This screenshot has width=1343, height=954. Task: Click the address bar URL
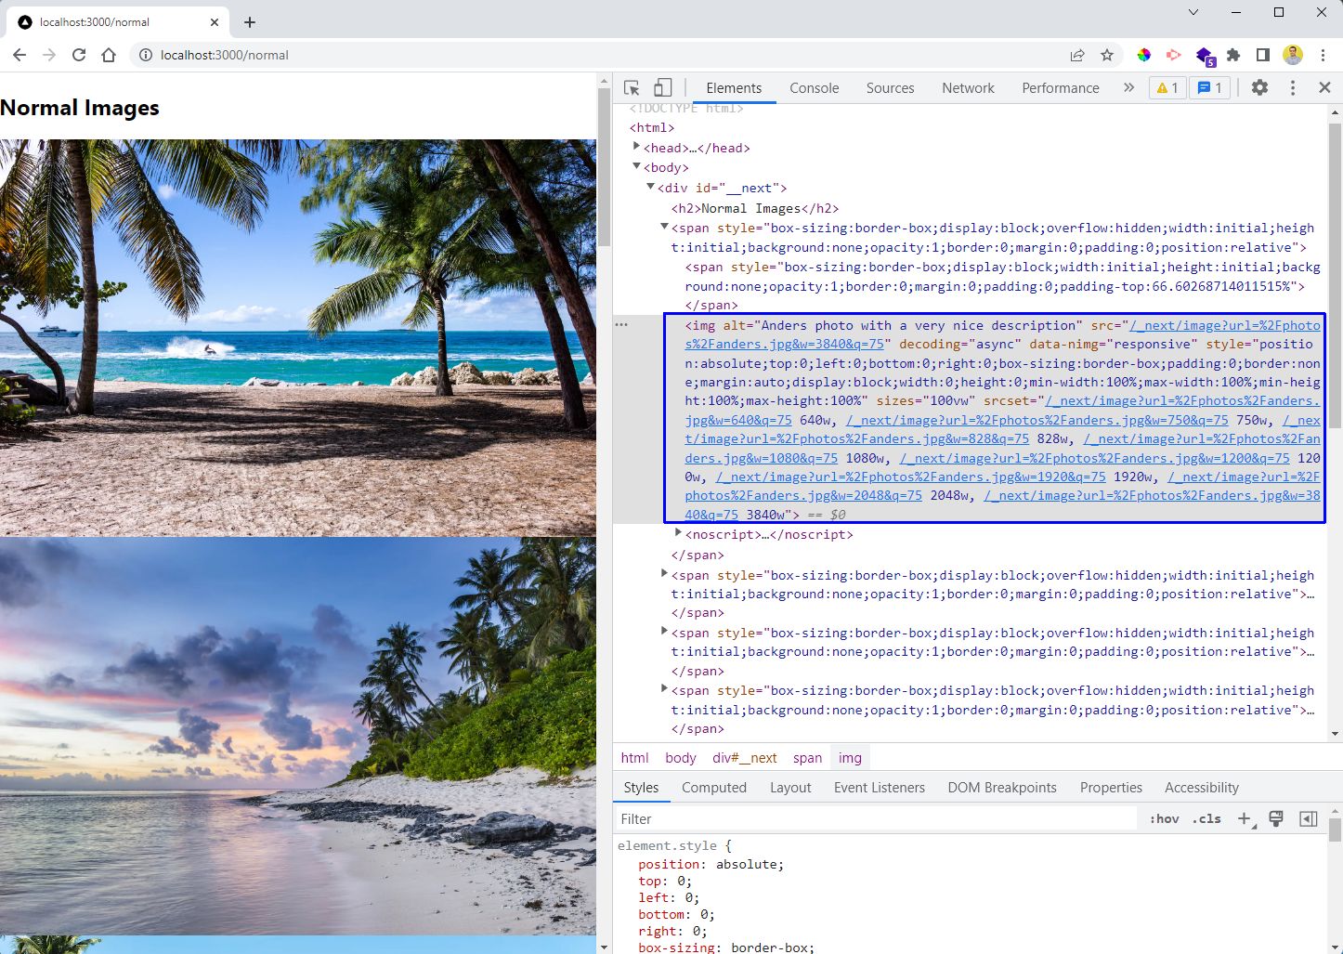(x=224, y=55)
